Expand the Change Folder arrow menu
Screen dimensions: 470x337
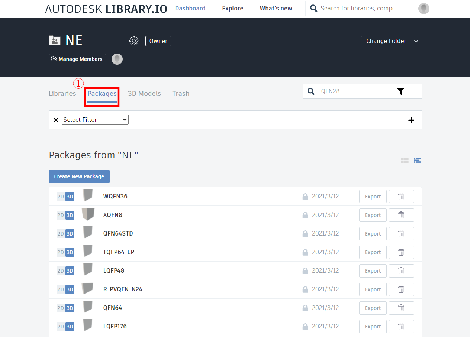point(416,41)
